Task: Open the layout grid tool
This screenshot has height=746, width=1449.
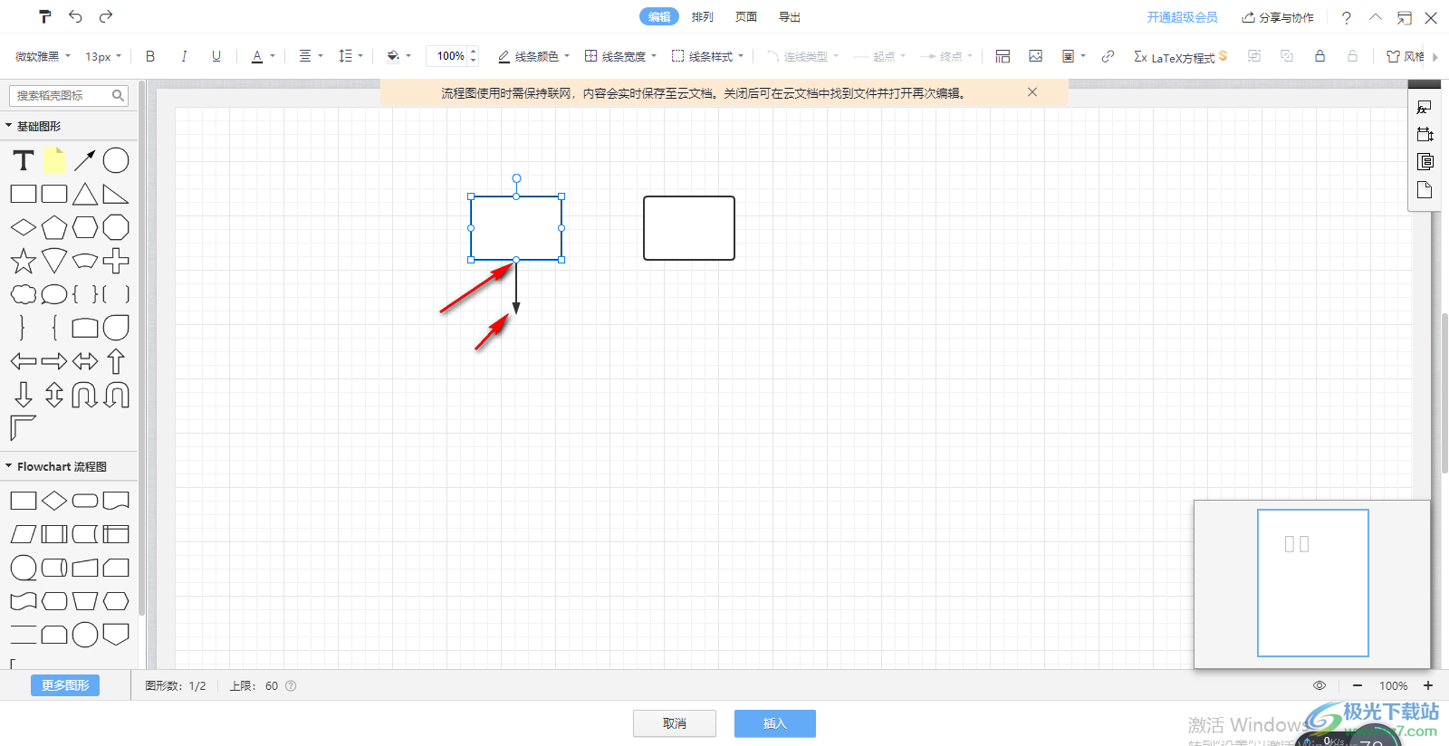Action: pyautogui.click(x=1003, y=56)
